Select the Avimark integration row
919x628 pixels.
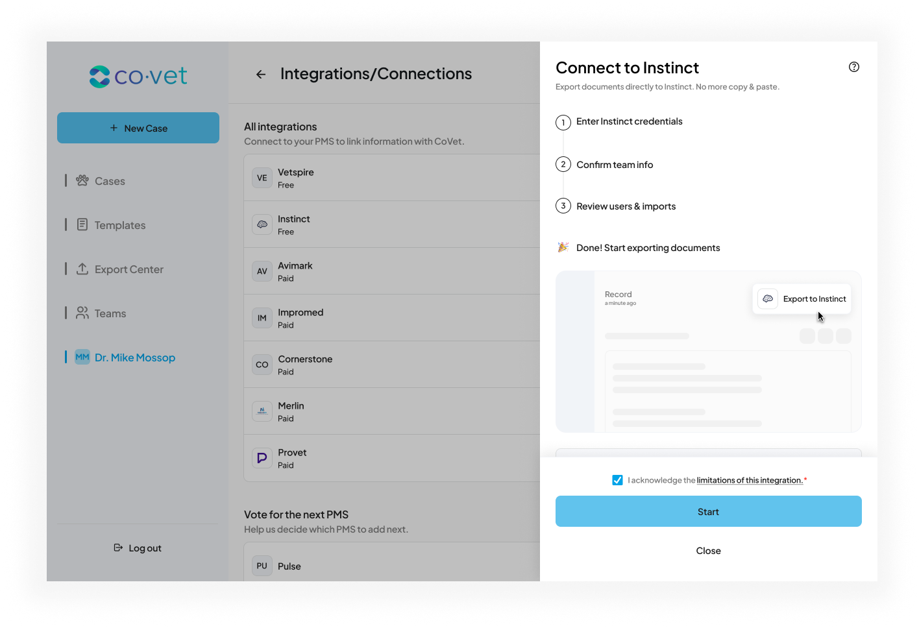pos(392,271)
